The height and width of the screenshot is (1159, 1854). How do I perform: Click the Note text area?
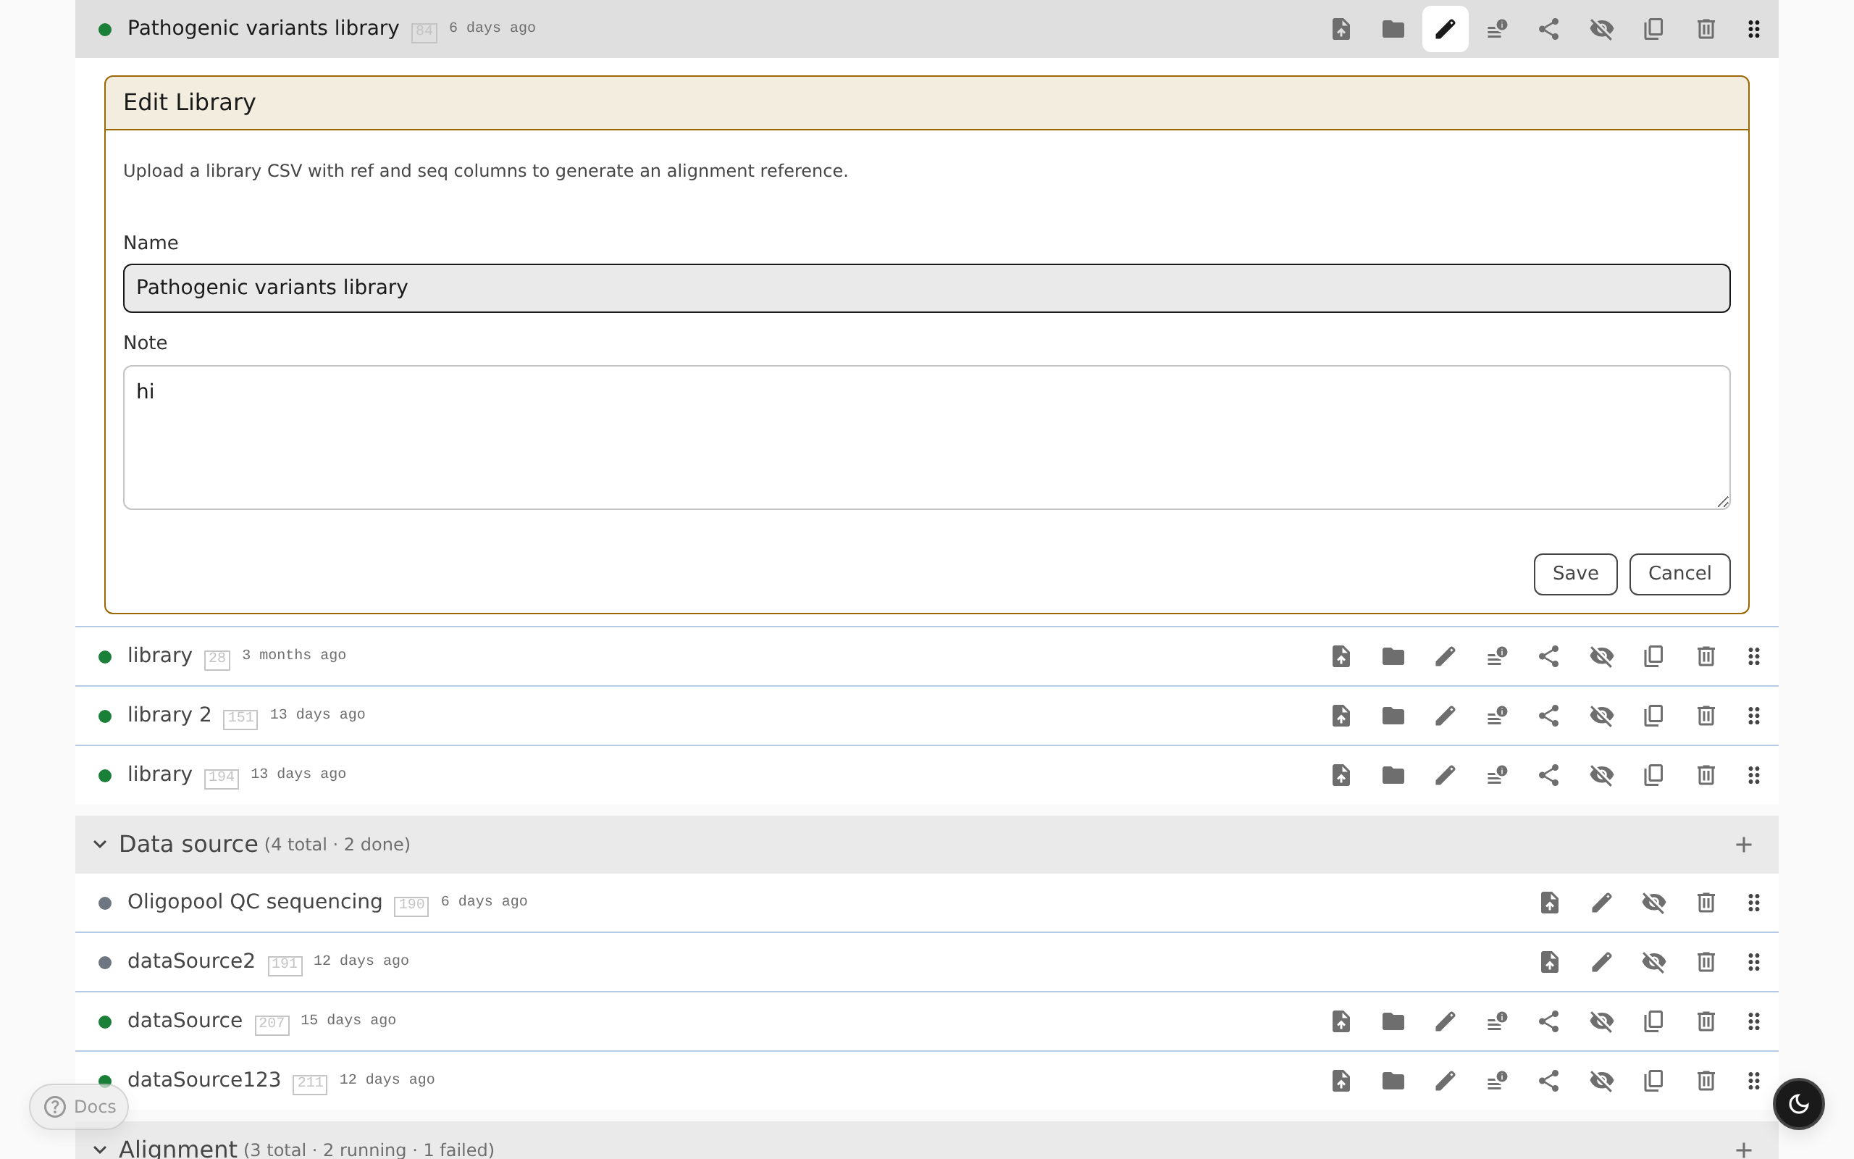pos(926,437)
